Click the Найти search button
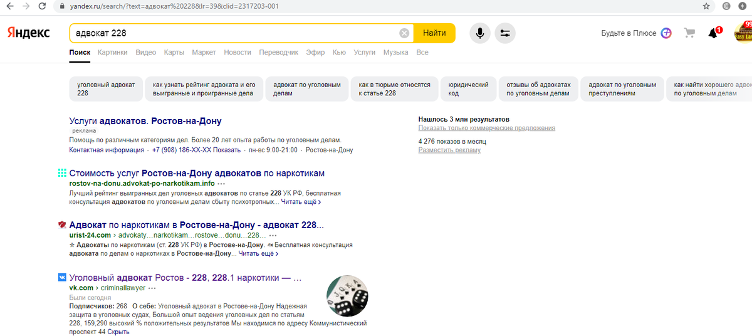 pyautogui.click(x=434, y=33)
